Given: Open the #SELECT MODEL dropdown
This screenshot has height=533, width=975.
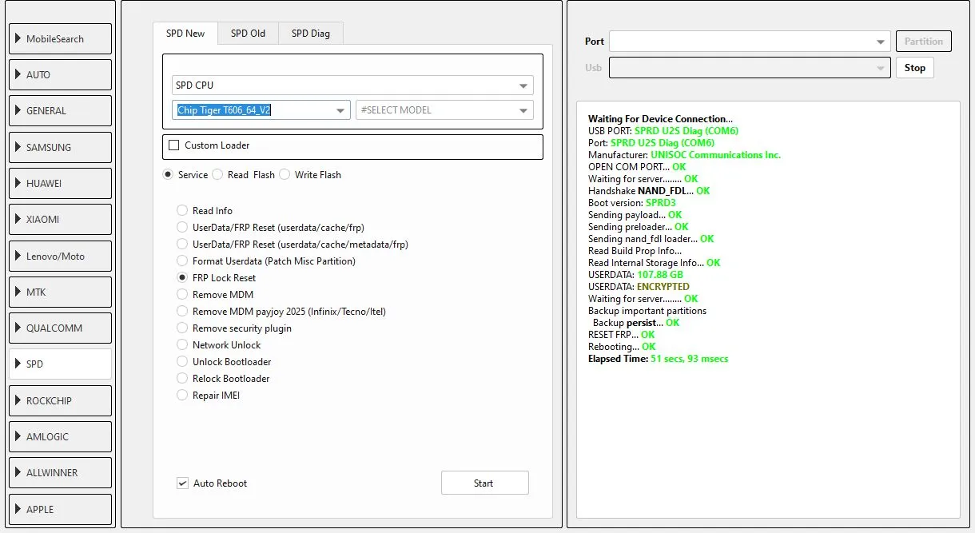Looking at the screenshot, I should (444, 110).
